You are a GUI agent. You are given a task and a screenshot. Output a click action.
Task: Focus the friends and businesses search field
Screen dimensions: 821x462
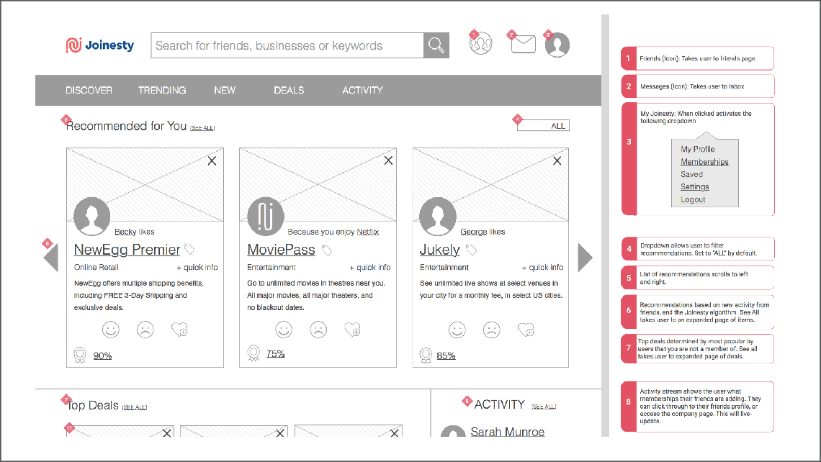287,45
